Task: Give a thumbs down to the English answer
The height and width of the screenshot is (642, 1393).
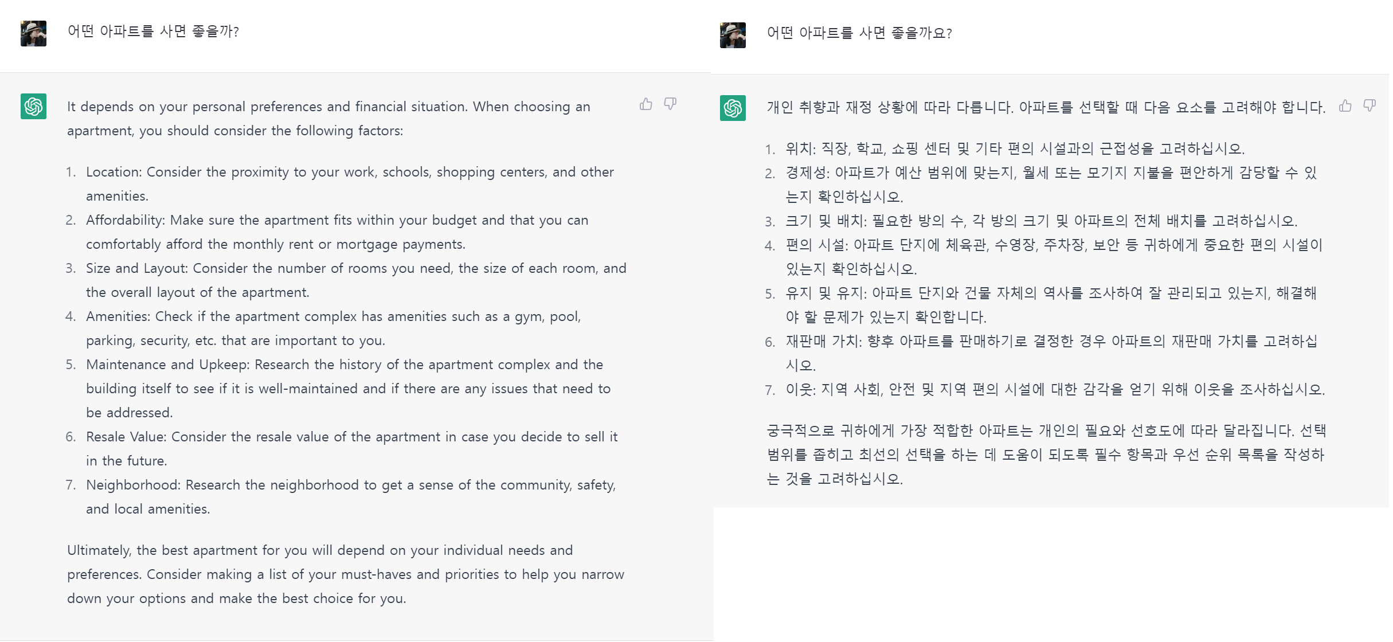Action: point(671,104)
